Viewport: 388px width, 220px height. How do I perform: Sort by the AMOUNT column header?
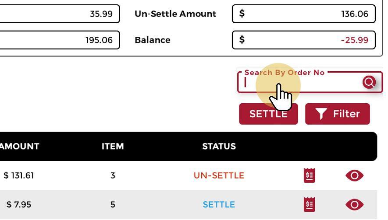pyautogui.click(x=21, y=147)
